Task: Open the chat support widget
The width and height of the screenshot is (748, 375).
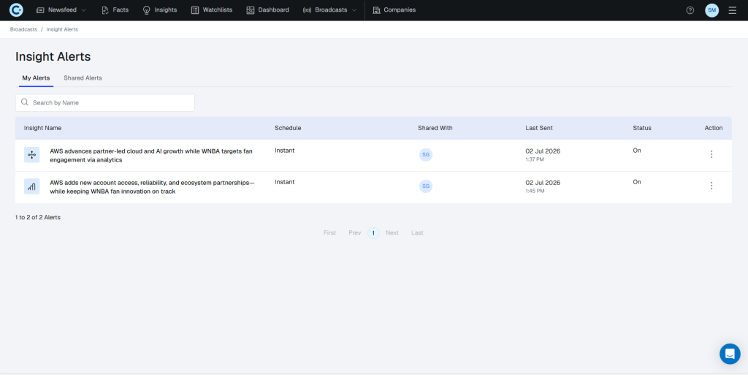Action: coord(730,354)
